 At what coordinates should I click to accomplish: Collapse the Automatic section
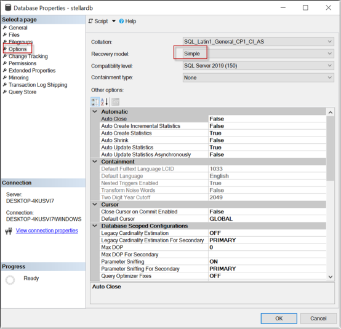coord(95,111)
